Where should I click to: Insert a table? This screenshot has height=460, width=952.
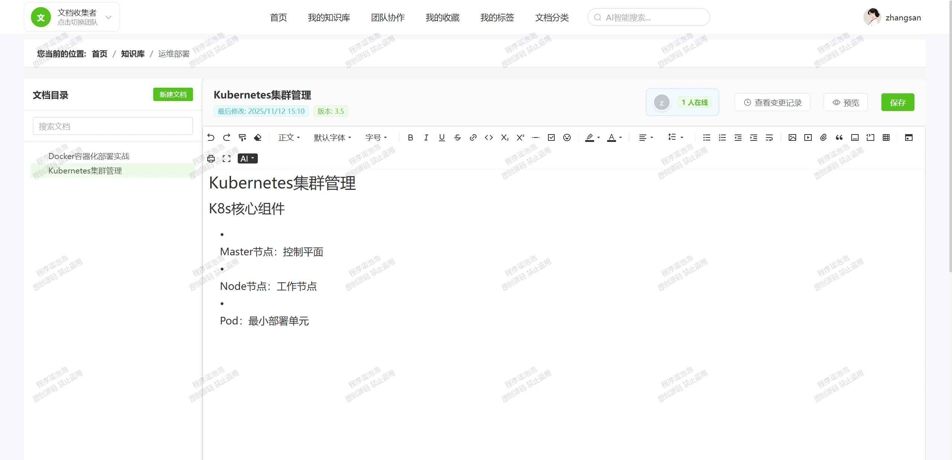pos(886,137)
